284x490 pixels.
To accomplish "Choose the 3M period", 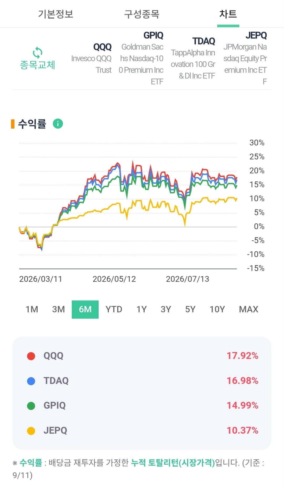I will click(58, 309).
